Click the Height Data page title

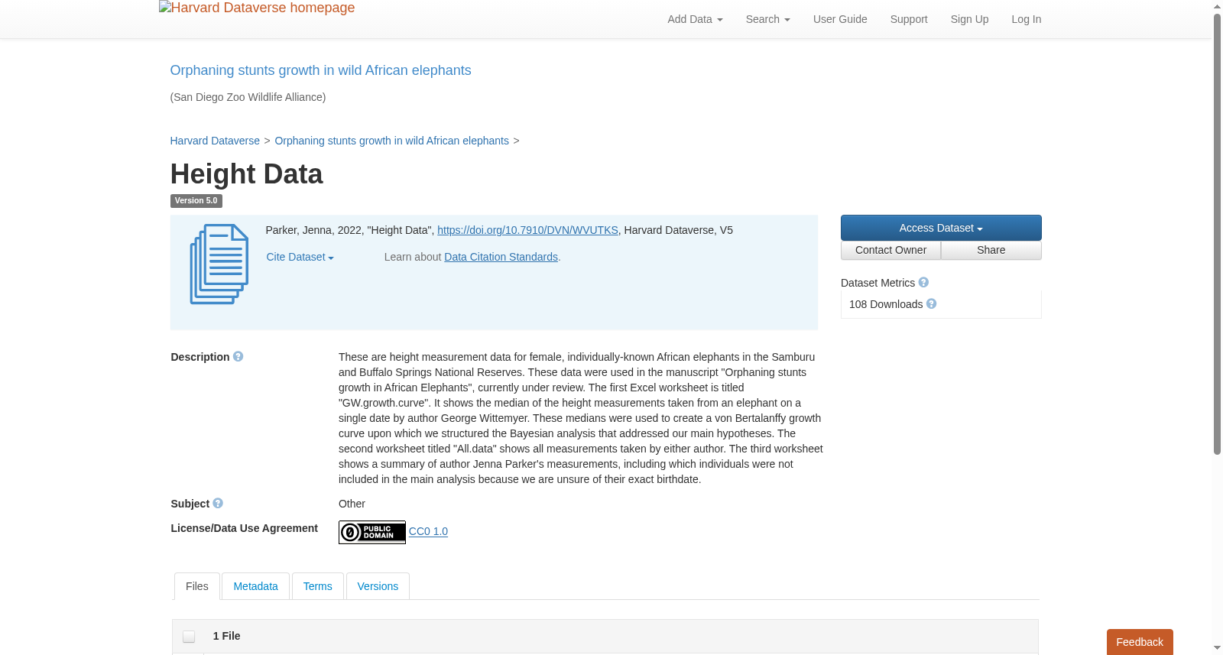click(246, 174)
